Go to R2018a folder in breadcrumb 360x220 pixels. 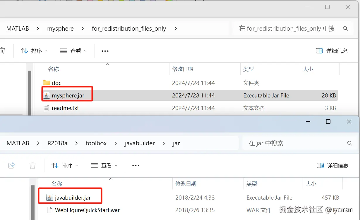pos(57,143)
